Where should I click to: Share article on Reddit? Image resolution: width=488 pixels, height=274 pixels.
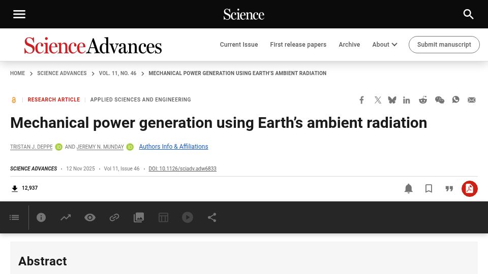[x=422, y=100]
